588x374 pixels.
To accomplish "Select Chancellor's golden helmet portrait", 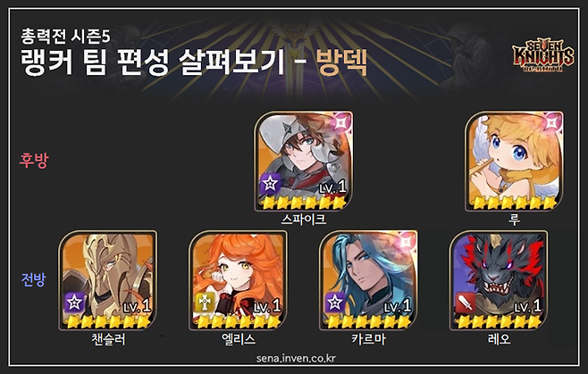I will click(x=107, y=280).
